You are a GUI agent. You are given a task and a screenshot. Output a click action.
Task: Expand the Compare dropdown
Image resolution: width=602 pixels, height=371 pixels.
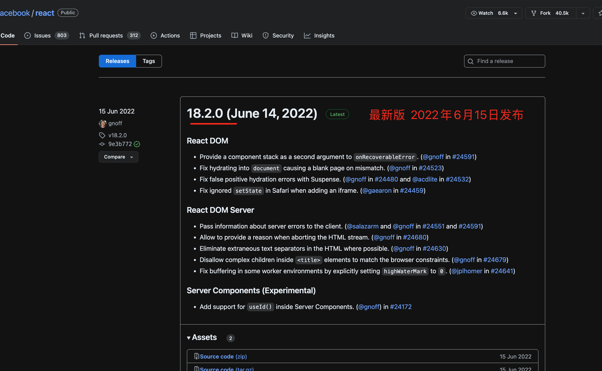tap(118, 157)
